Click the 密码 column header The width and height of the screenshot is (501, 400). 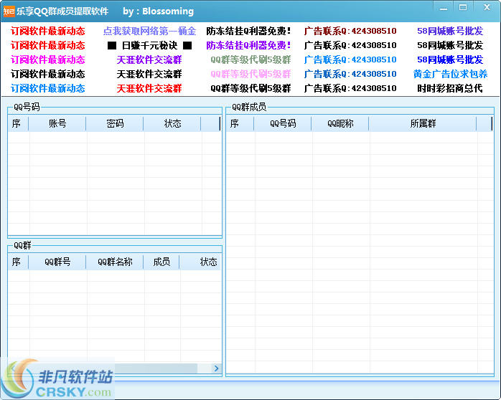click(115, 123)
